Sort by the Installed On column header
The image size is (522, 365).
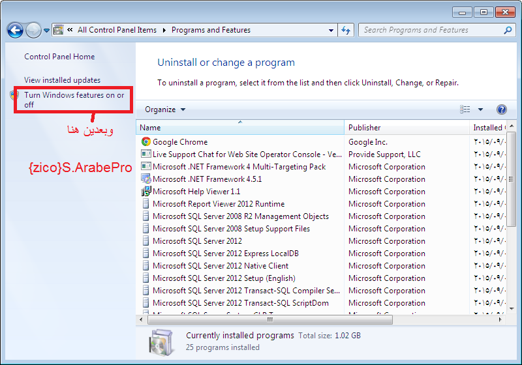coord(487,127)
